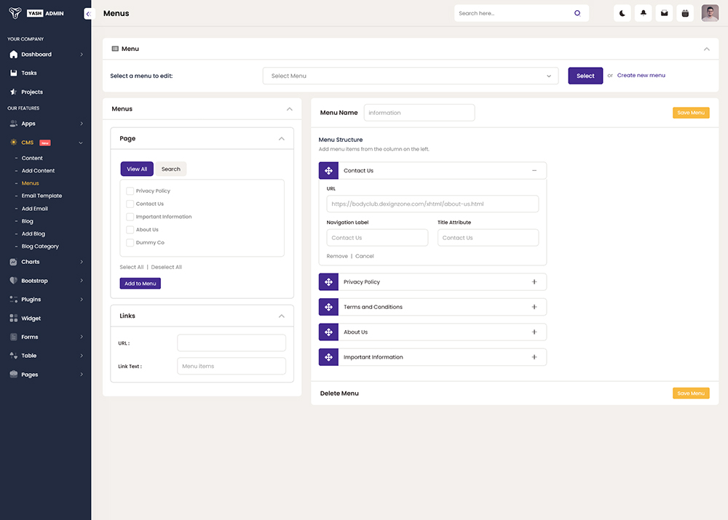The width and height of the screenshot is (728, 520).
Task: Collapse the Menus panel chevron
Action: [x=289, y=109]
